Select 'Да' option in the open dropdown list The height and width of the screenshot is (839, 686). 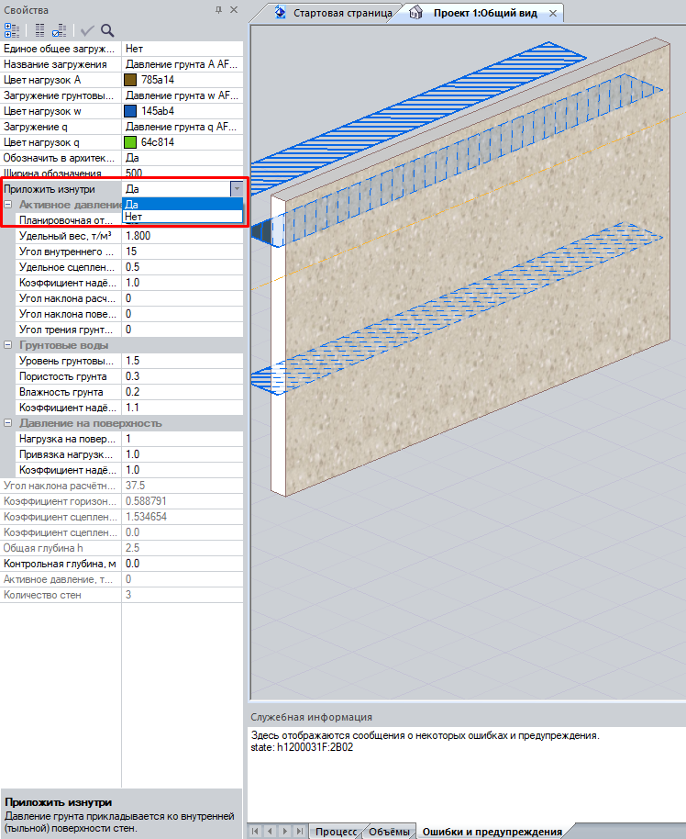[182, 204]
